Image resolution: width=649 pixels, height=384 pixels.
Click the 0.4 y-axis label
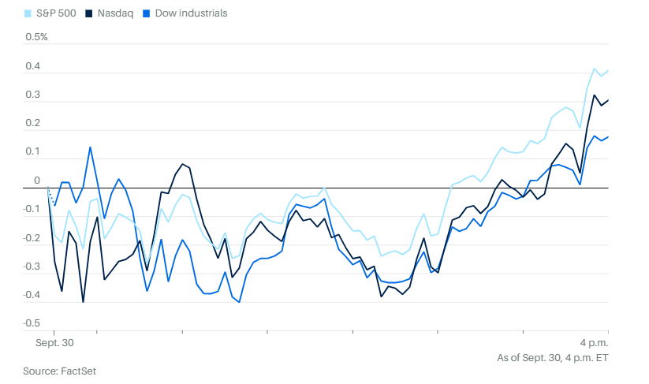pyautogui.click(x=32, y=66)
